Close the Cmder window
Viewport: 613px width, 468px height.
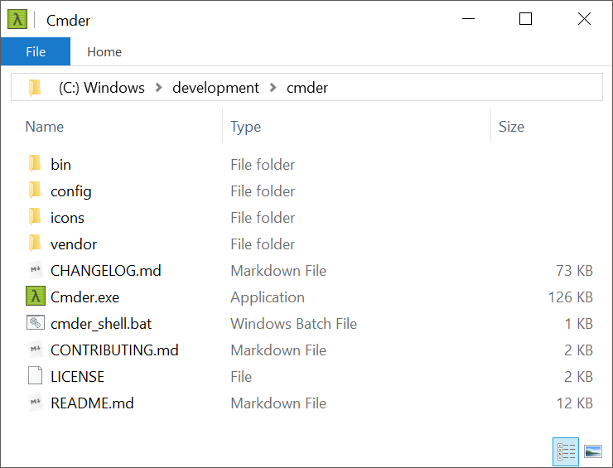[x=585, y=18]
